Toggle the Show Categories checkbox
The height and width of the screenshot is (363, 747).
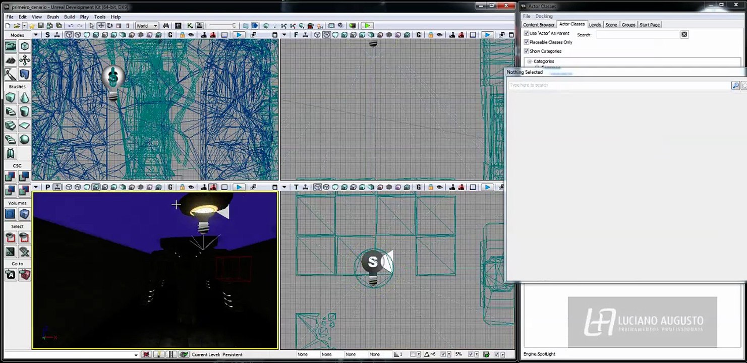pyautogui.click(x=527, y=51)
